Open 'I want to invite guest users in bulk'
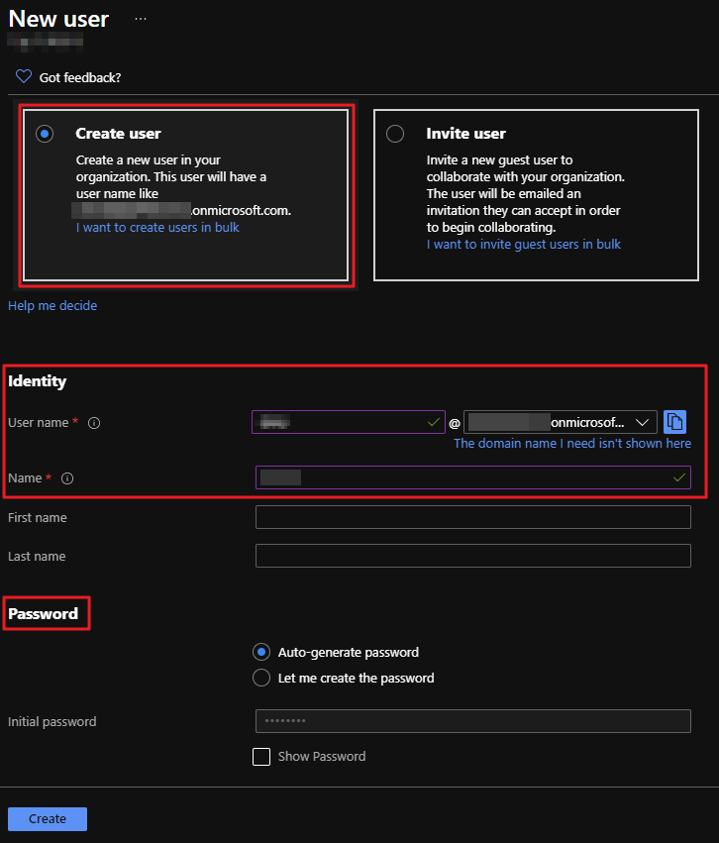 pyautogui.click(x=524, y=244)
